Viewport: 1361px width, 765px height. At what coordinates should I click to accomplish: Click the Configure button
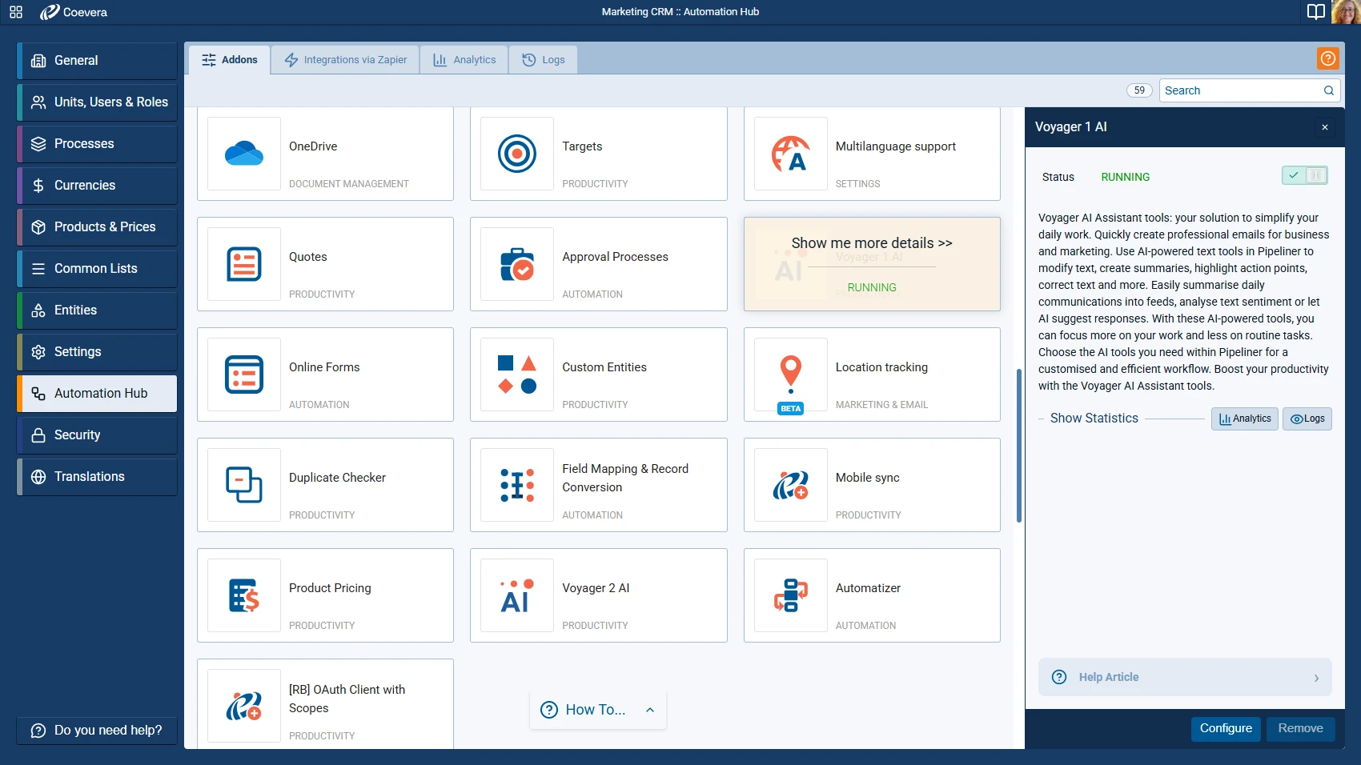click(x=1226, y=728)
